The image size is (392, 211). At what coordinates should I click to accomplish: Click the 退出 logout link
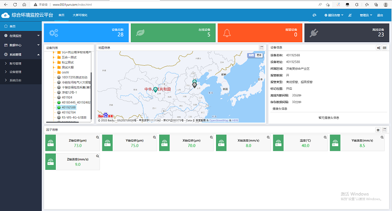click(380, 15)
